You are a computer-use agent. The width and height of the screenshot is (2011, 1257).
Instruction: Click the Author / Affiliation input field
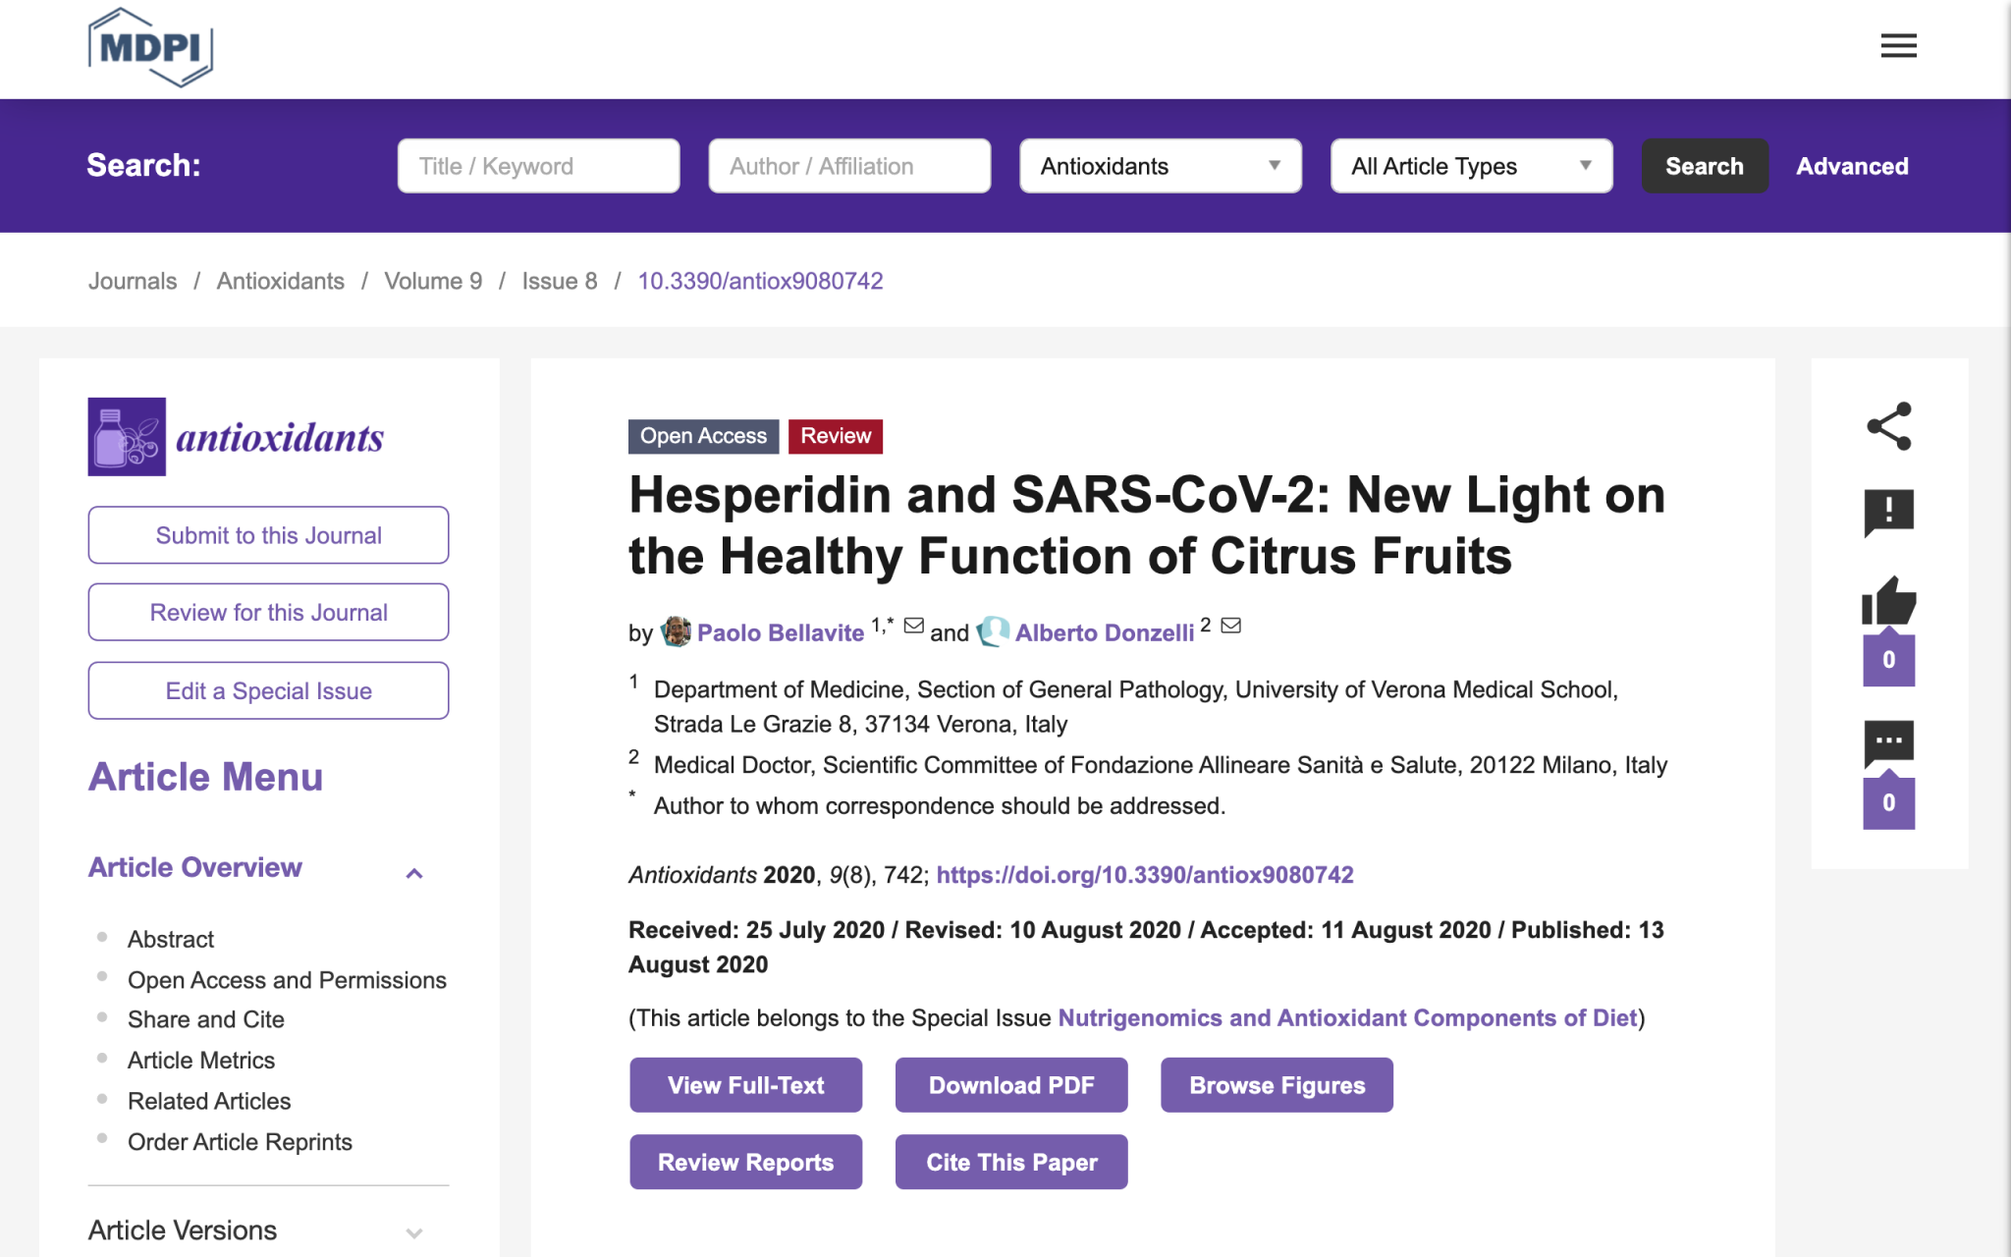[849, 166]
